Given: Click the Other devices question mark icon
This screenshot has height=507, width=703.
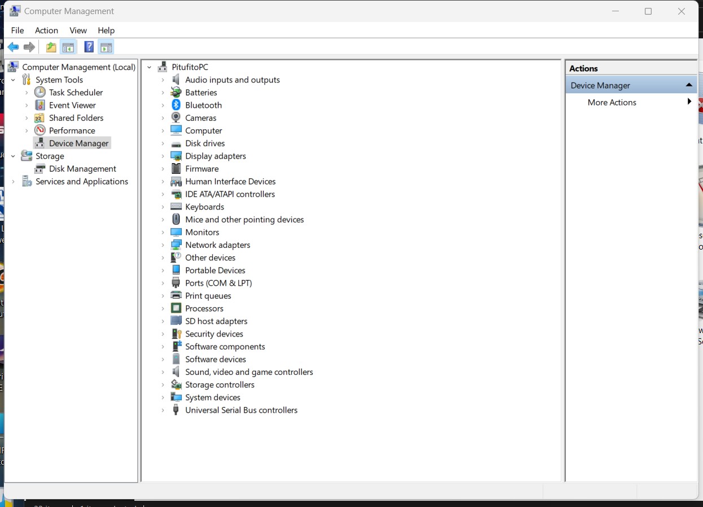Looking at the screenshot, I should click(x=176, y=257).
